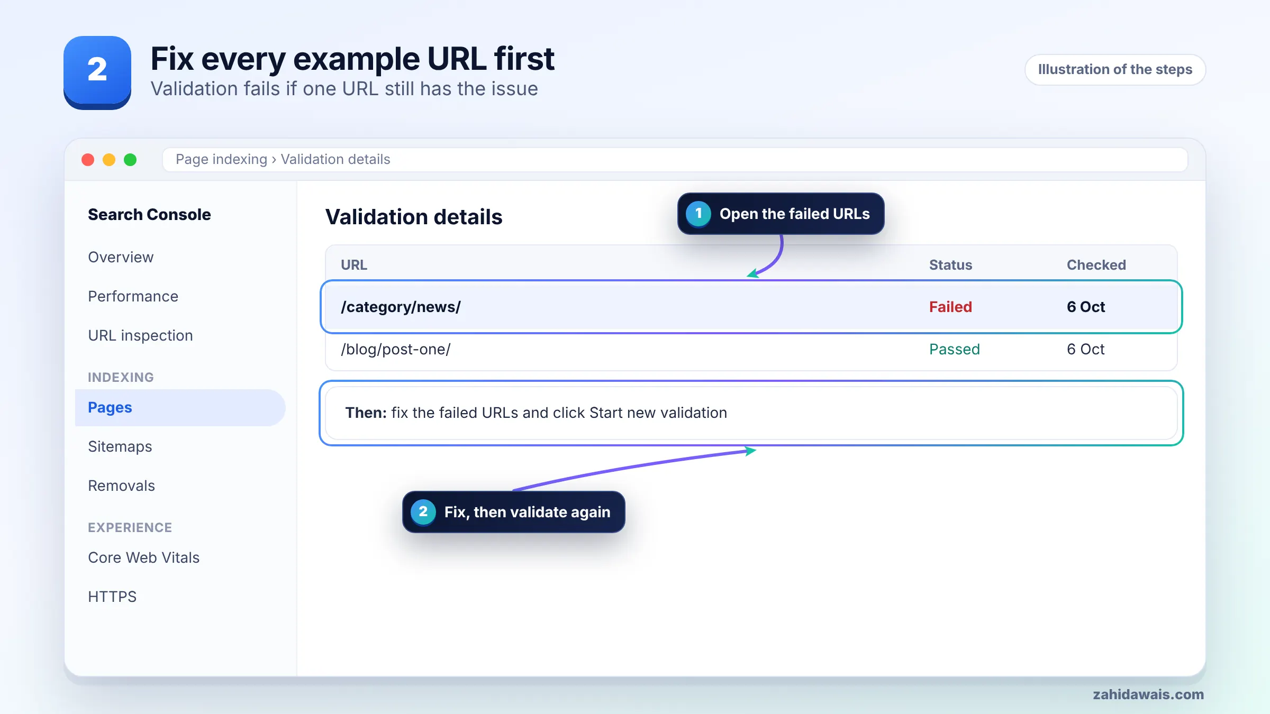Click the INDEXING section label
Screen dimensions: 1270x714
(121, 377)
